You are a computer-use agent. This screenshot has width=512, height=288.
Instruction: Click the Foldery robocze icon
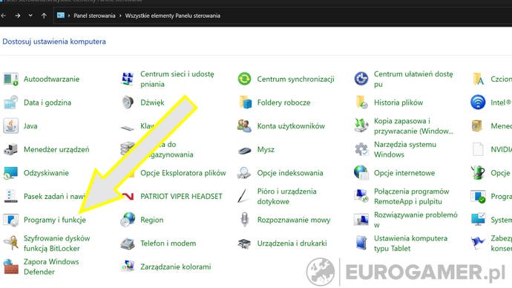click(245, 102)
